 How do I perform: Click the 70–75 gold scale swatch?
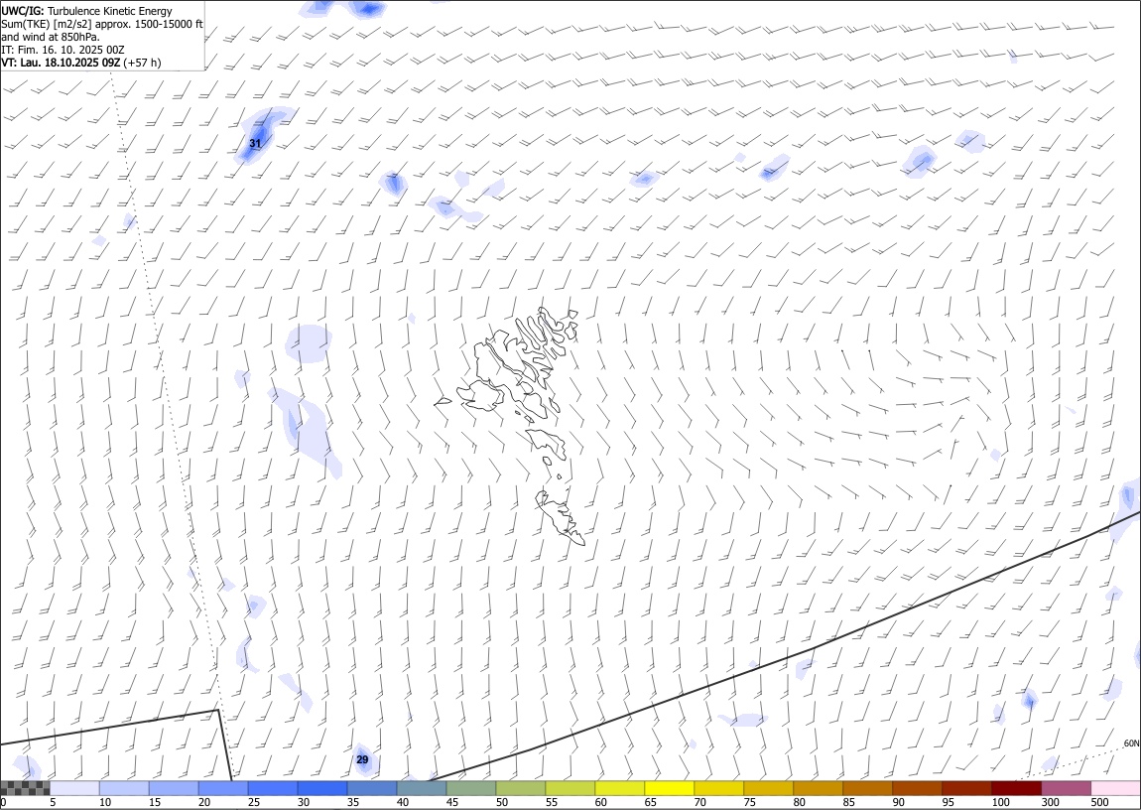coord(719,788)
